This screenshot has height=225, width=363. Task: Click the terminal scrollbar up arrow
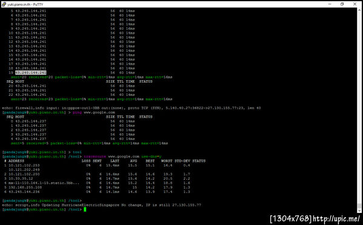[359, 10]
